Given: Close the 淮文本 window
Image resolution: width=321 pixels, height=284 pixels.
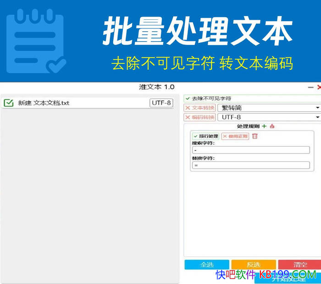Looking at the screenshot, I should tap(319, 87).
